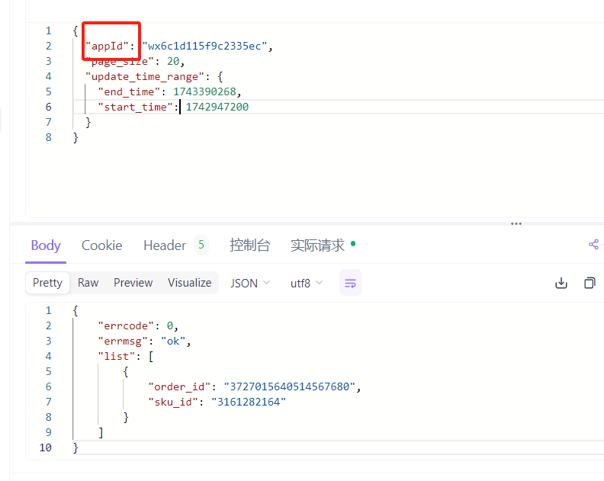The height and width of the screenshot is (481, 604).
Task: Click the "update_time_range" key
Action: point(145,77)
